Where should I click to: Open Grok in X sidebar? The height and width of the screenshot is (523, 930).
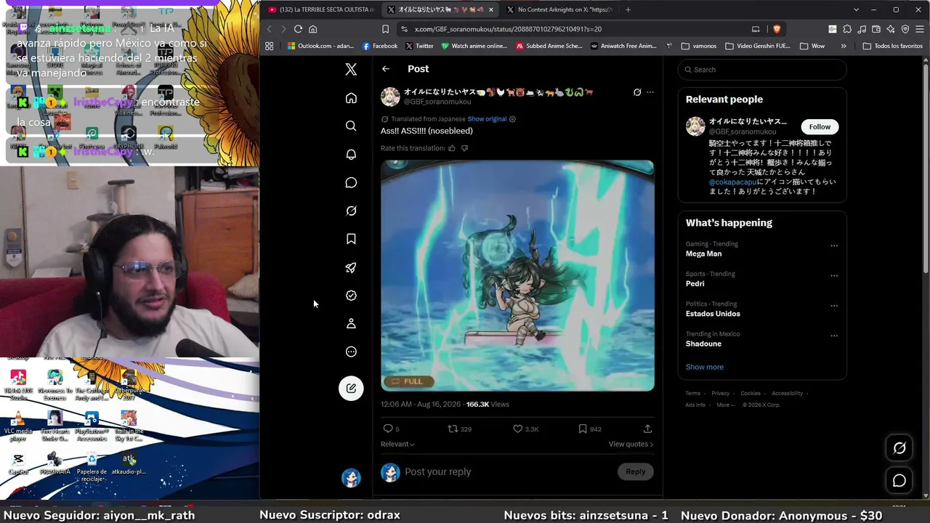coord(351,211)
